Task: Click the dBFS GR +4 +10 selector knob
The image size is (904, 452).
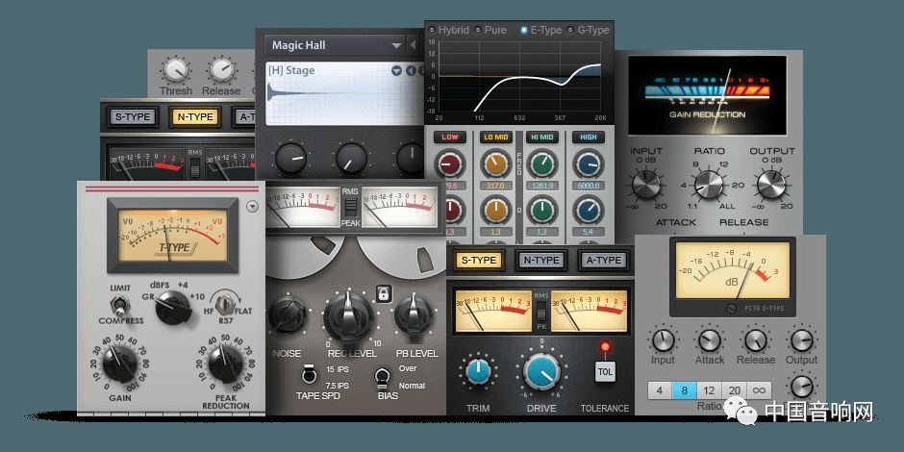Action: 173,308
